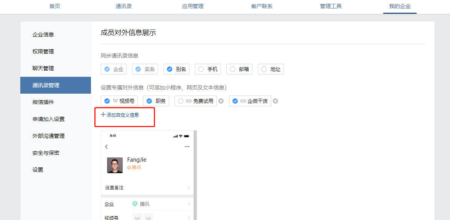The image size is (450, 220).
Task: Switch to the 通讯录 top tab
Action: (x=124, y=6)
